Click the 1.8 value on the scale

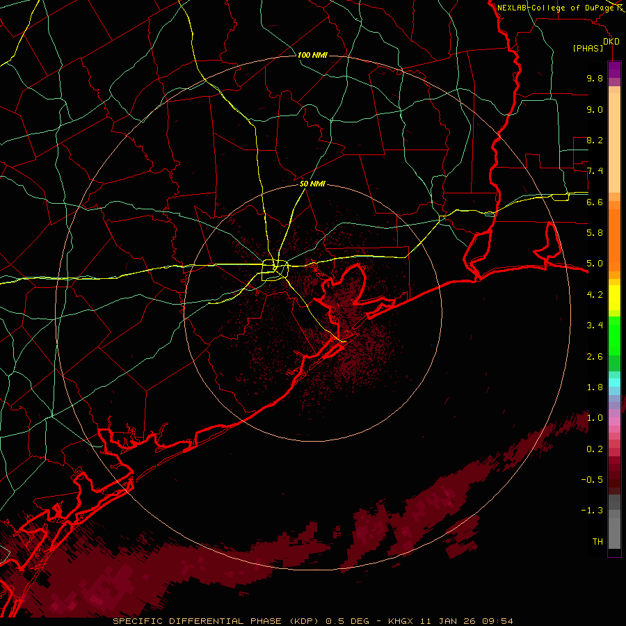click(x=595, y=387)
